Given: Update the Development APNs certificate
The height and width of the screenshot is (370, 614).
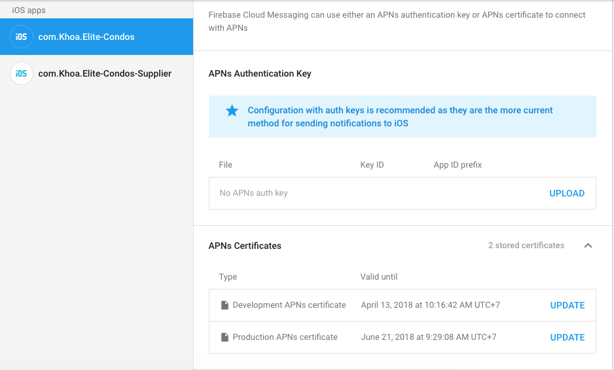Looking at the screenshot, I should point(568,305).
